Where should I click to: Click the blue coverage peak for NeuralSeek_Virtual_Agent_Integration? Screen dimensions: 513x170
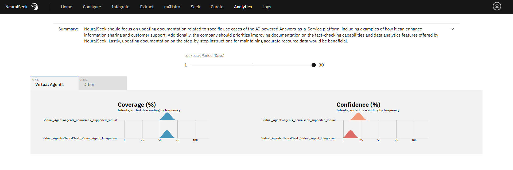tap(167, 135)
